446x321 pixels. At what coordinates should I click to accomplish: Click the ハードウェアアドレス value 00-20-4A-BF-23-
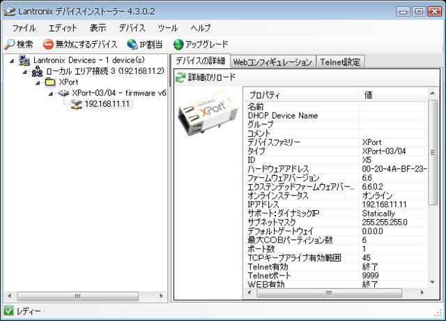(394, 169)
